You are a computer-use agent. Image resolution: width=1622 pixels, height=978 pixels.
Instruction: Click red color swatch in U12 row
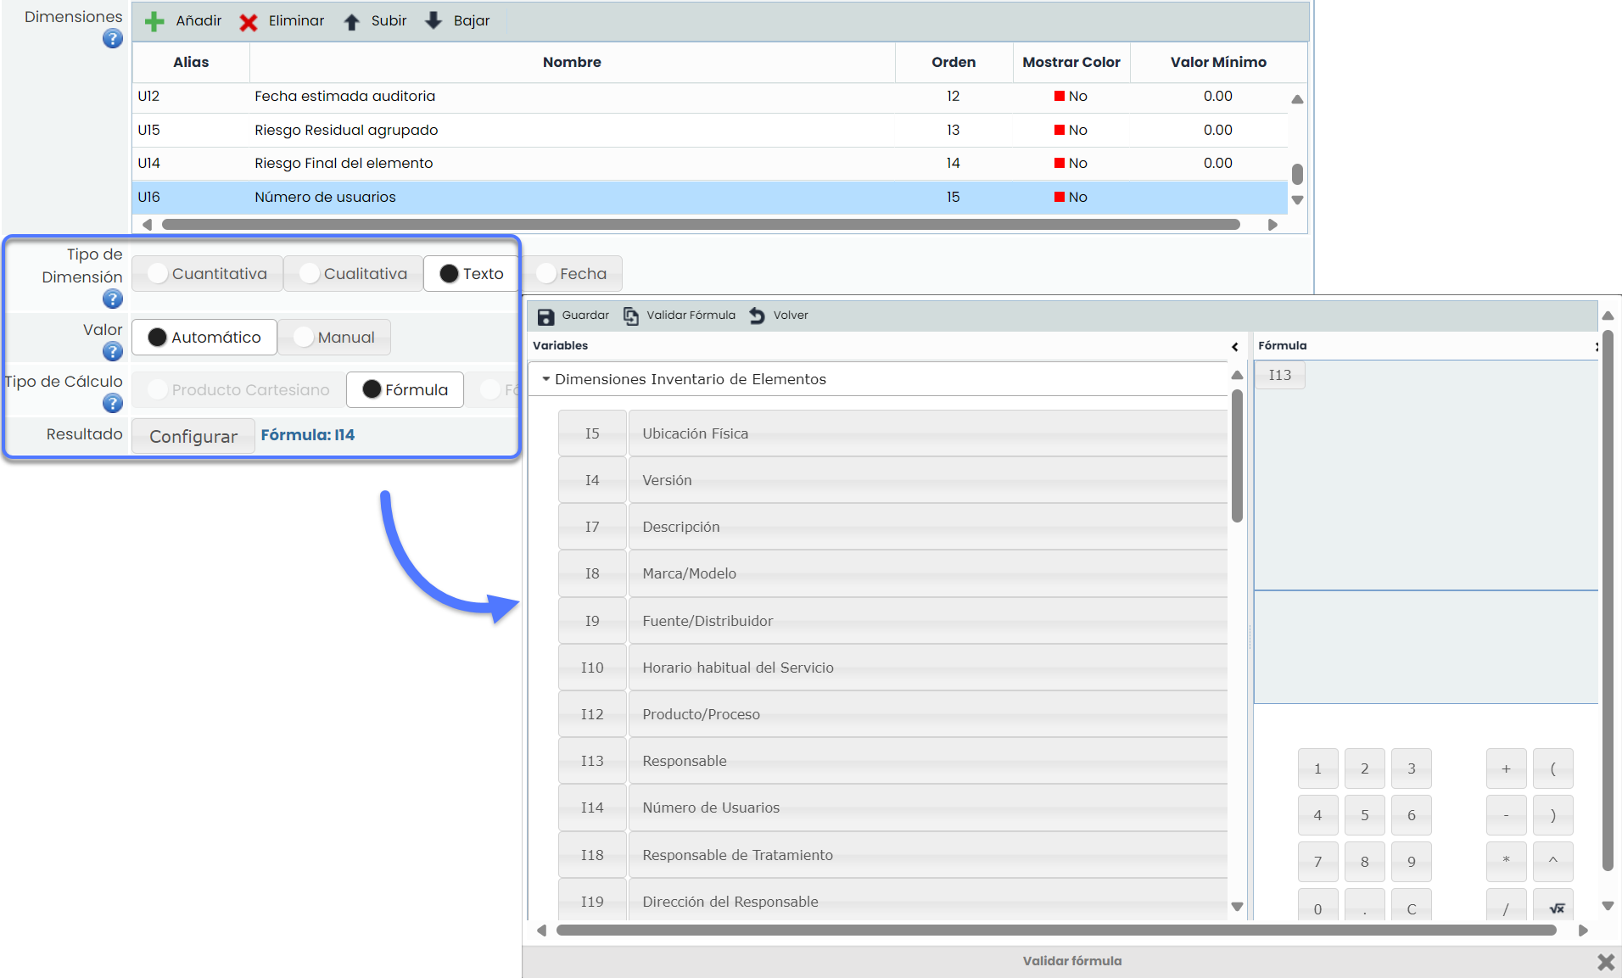(1059, 97)
